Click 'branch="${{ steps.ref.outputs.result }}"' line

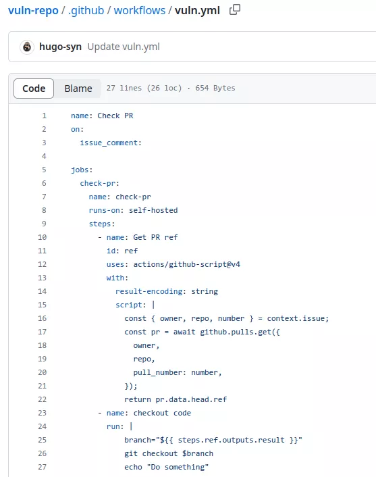tap(213, 440)
